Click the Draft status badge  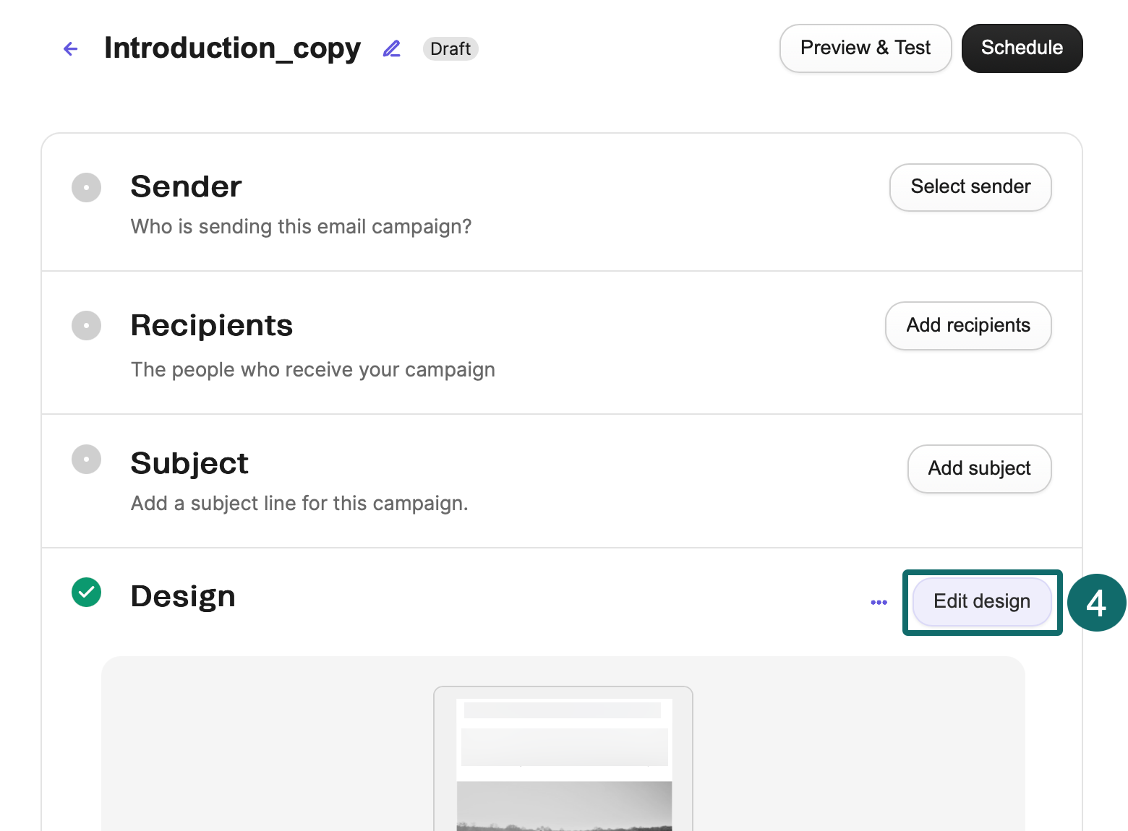click(x=450, y=48)
